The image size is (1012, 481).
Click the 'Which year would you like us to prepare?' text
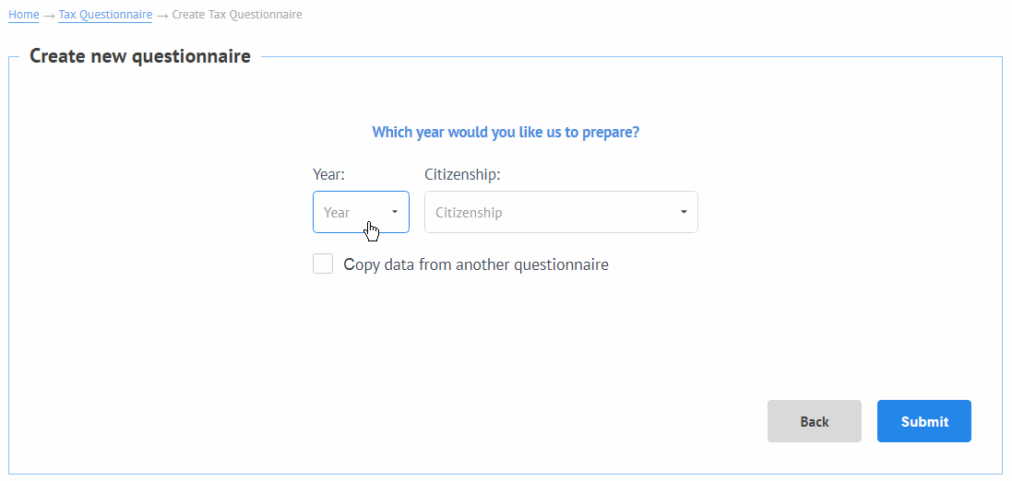pyautogui.click(x=506, y=132)
